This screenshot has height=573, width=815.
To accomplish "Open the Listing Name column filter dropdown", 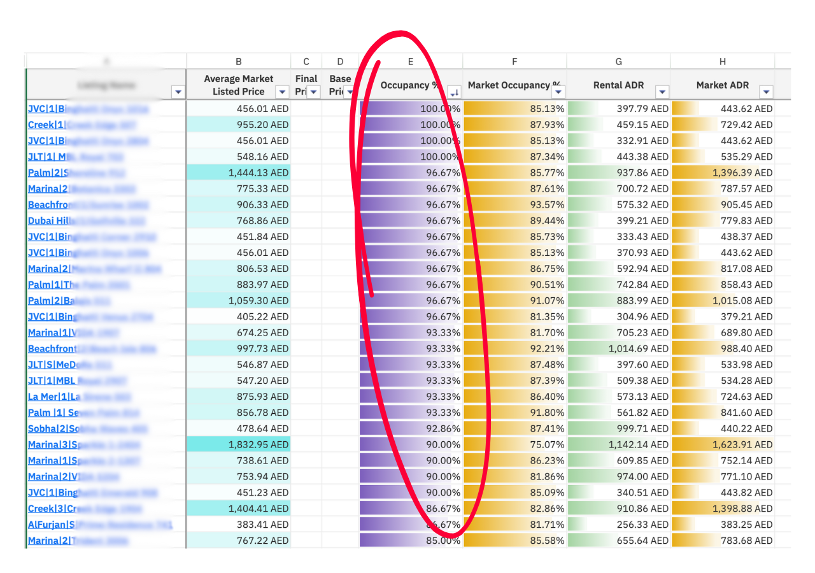I will (x=178, y=92).
